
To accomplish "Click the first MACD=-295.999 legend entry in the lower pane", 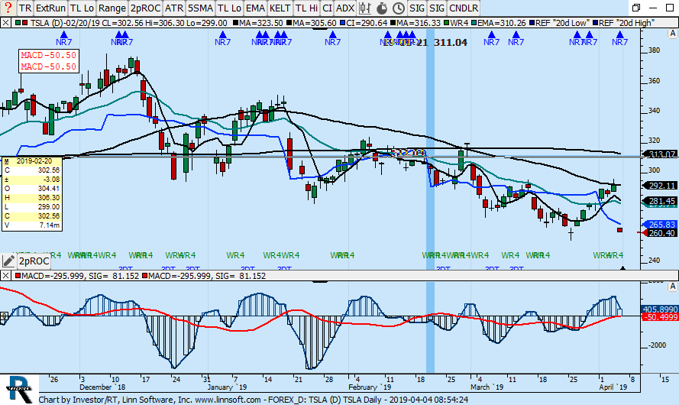I will (77, 276).
